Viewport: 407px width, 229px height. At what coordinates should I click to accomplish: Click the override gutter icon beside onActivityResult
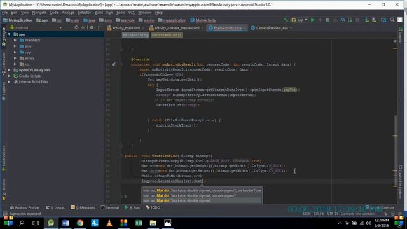coord(113,64)
